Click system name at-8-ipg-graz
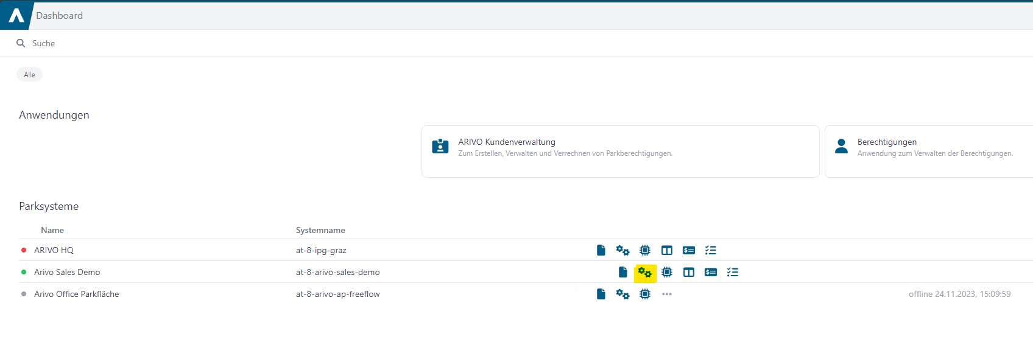 321,250
